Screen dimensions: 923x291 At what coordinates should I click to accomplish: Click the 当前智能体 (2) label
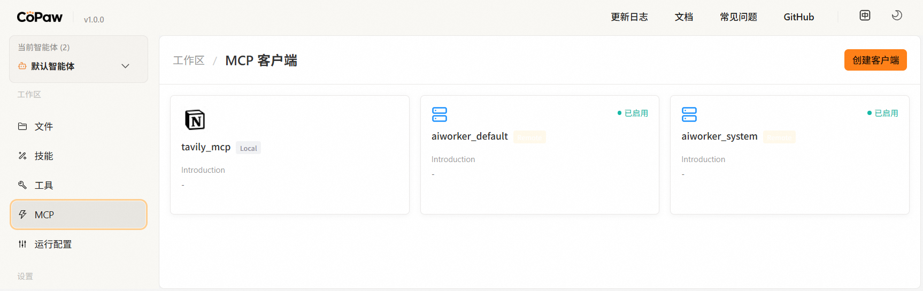[44, 47]
